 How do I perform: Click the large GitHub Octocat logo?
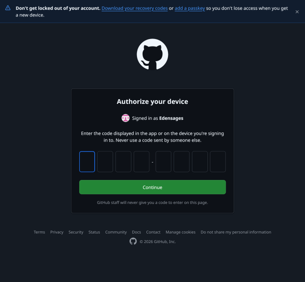[x=152, y=55]
